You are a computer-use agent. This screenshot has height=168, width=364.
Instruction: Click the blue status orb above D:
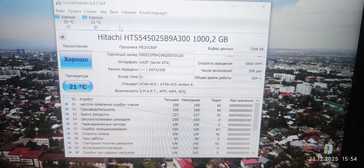(85, 17)
